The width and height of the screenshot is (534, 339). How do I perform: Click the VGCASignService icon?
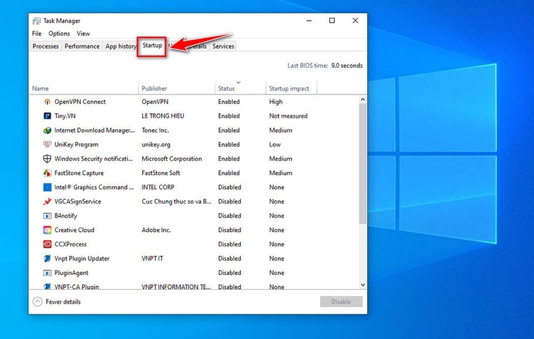click(47, 201)
